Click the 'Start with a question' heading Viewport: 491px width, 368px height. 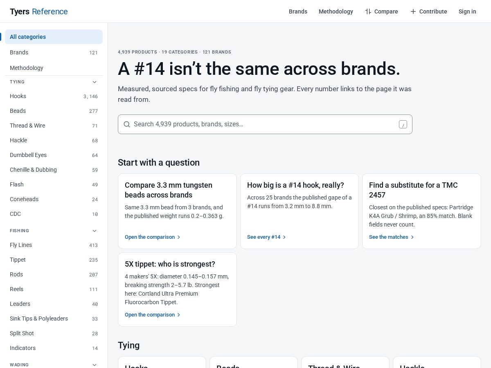click(159, 162)
